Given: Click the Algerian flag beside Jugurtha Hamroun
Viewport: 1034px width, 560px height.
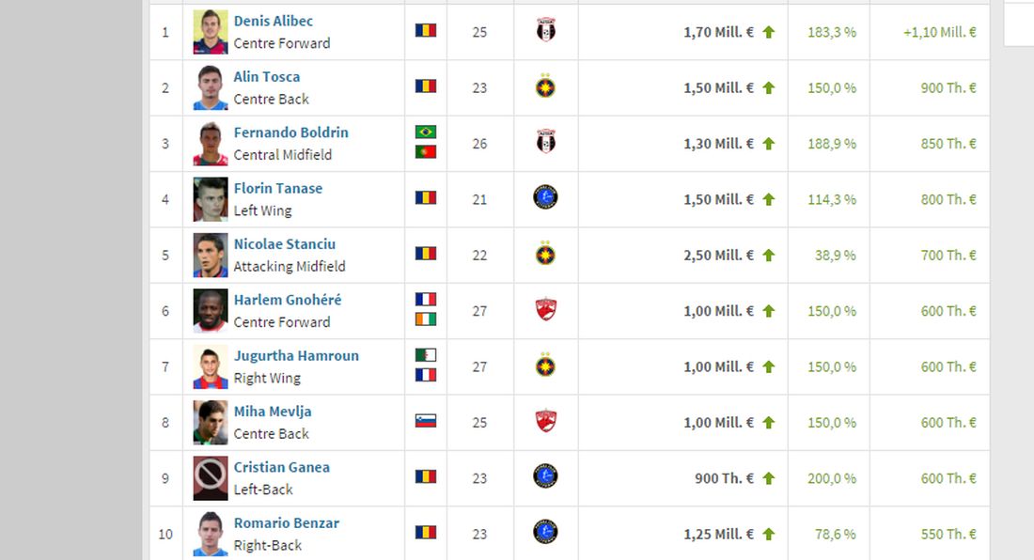Looking at the screenshot, I should [426, 355].
